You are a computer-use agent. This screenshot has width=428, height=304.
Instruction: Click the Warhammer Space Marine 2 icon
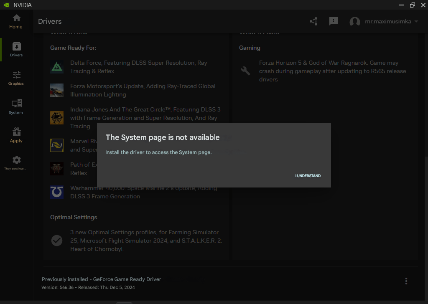click(x=57, y=192)
